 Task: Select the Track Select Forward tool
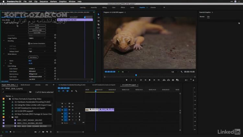[98, 18]
